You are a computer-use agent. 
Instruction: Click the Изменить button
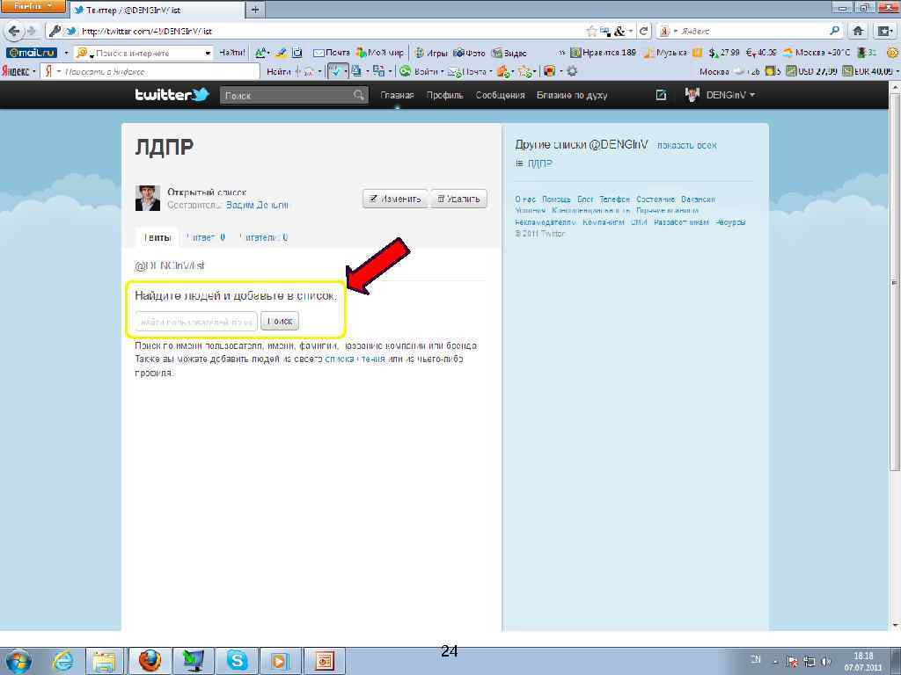[395, 199]
